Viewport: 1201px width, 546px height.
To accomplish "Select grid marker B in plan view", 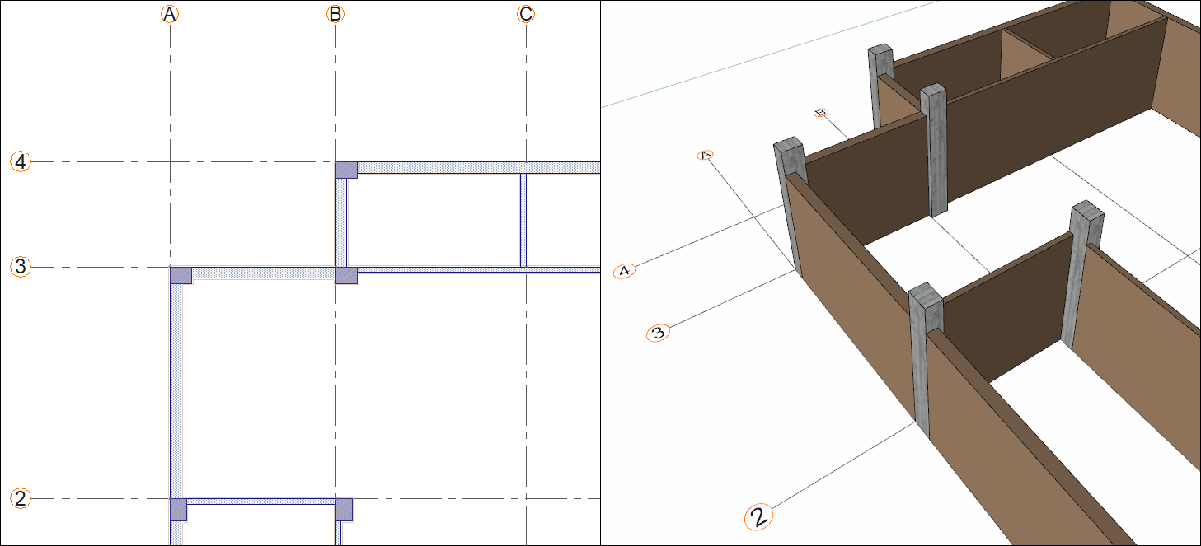I will pos(335,14).
